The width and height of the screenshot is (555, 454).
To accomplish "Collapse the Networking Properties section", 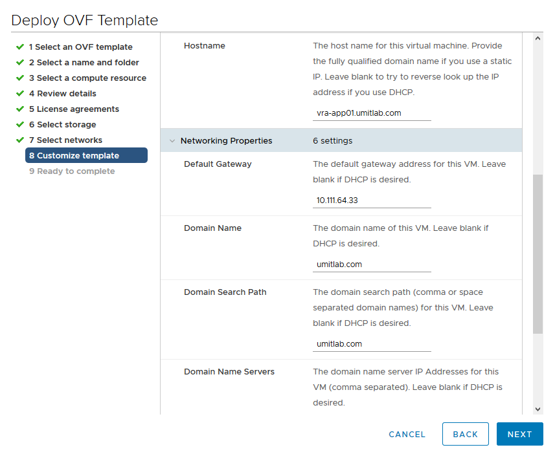I will coord(172,141).
